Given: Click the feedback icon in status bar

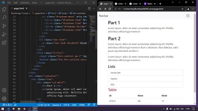Looking at the screenshot, I should 89,105.
